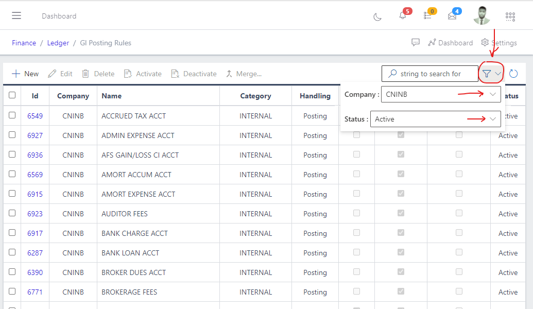This screenshot has width=533, height=309.
Task: Check the ACCRUED TAX ACCT row checkbox
Action: [x=11, y=115]
